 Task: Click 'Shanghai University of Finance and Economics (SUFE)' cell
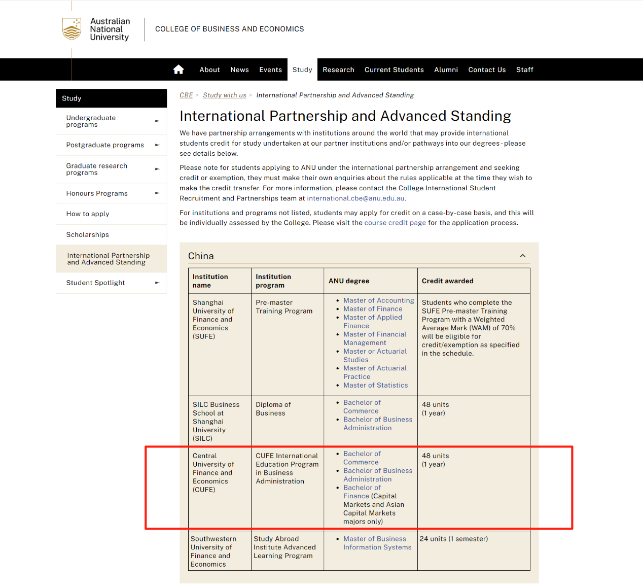click(220, 344)
